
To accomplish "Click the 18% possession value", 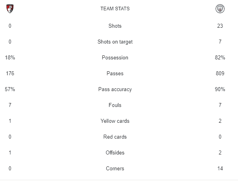I will (10, 57).
